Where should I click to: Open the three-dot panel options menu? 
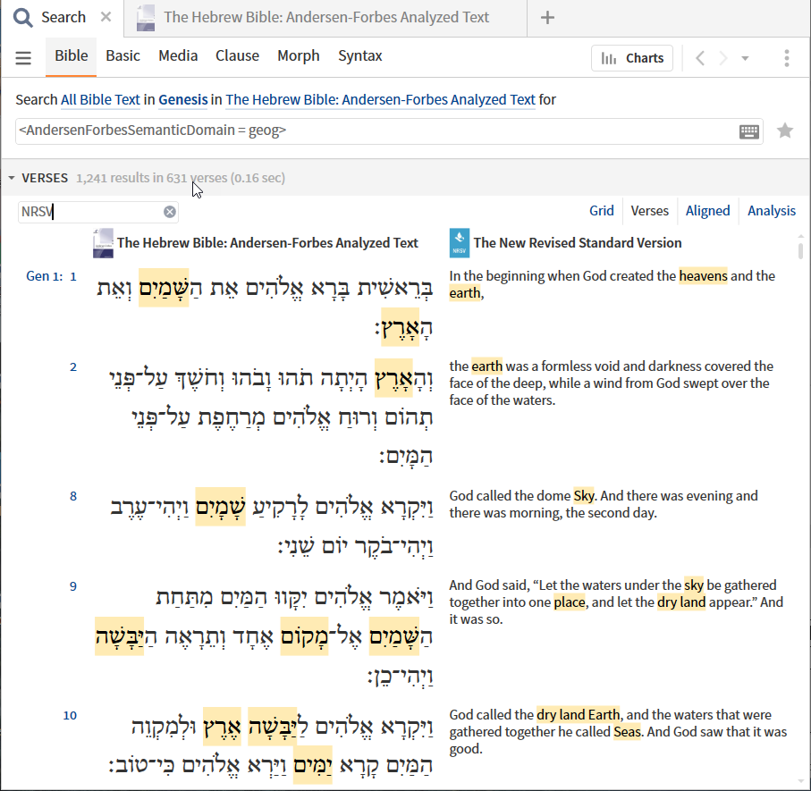point(787,58)
